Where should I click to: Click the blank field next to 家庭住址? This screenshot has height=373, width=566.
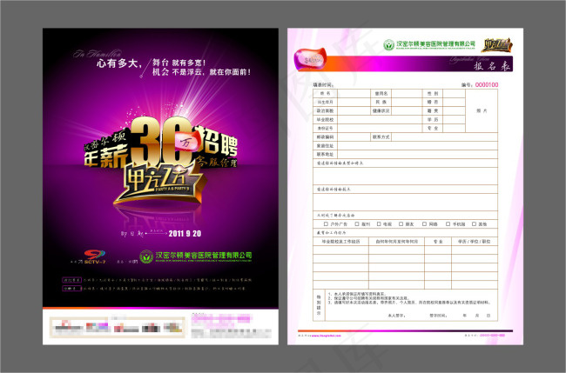(417, 146)
